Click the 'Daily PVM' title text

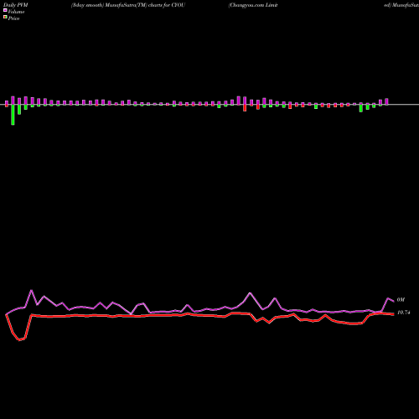pos(16,5)
